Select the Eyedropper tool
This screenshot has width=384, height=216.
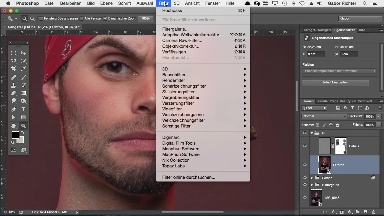(x=23, y=69)
